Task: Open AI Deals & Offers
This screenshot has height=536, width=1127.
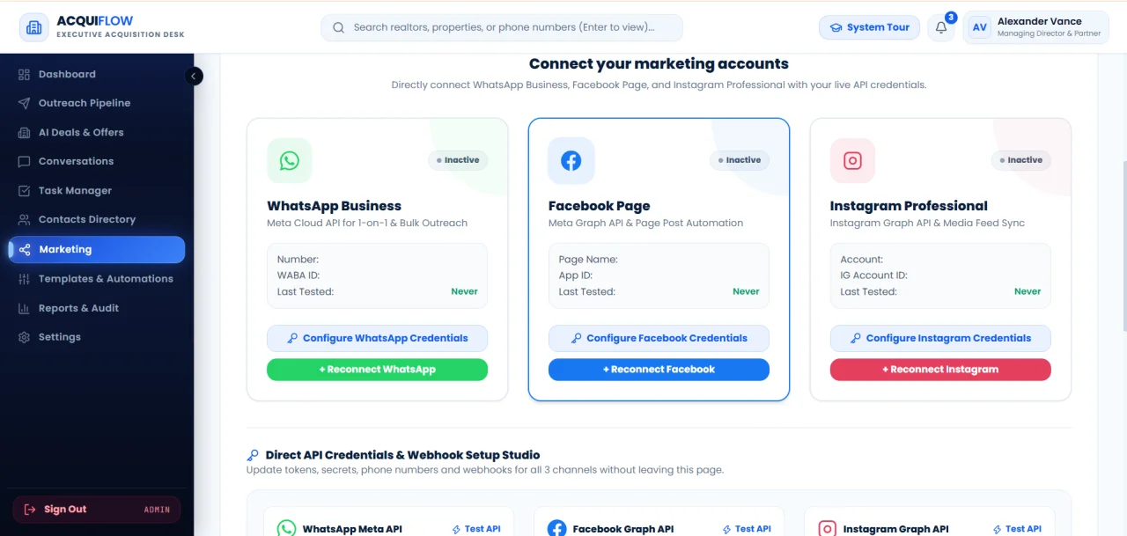Action: click(97, 132)
